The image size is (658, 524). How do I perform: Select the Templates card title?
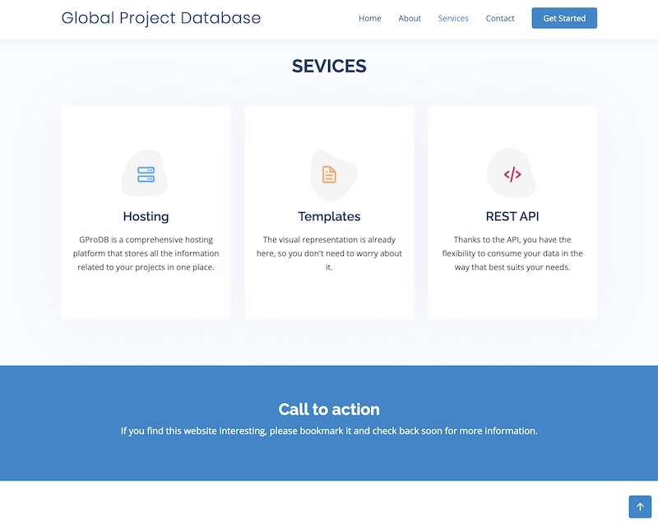point(329,216)
